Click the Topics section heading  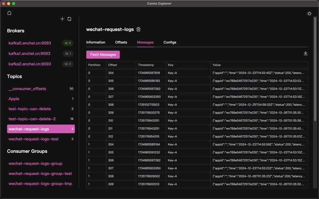[14, 76]
